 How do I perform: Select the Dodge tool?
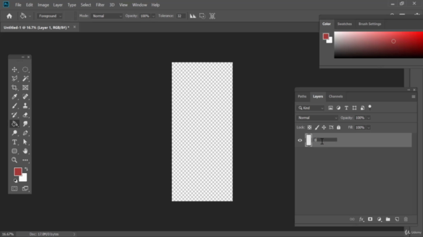(15, 133)
